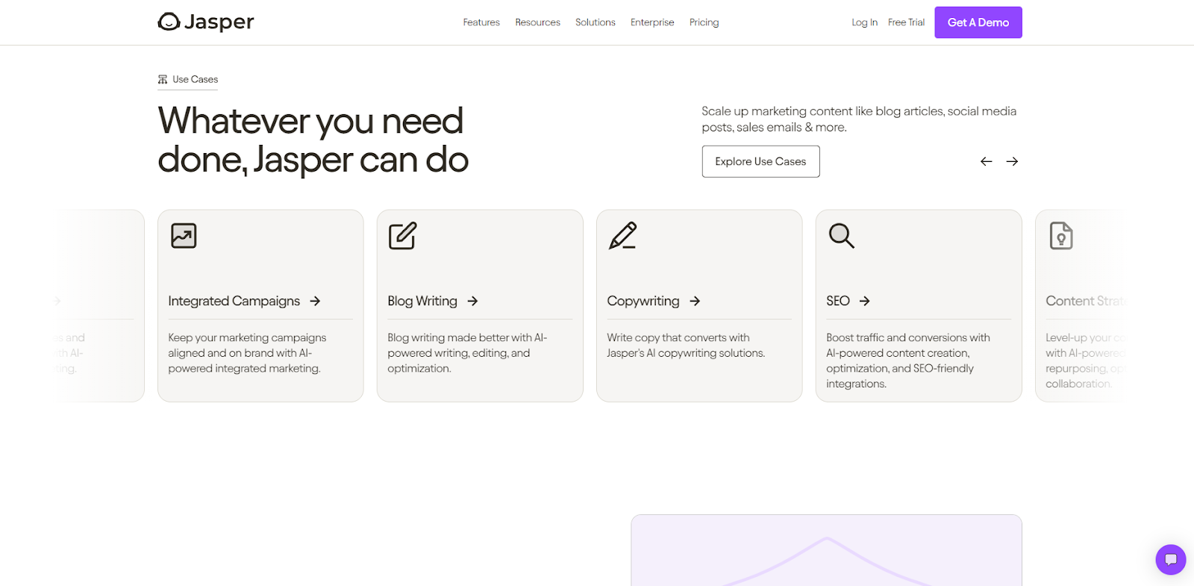Click the Use Cases label text
The image size is (1194, 586).
coord(196,79)
